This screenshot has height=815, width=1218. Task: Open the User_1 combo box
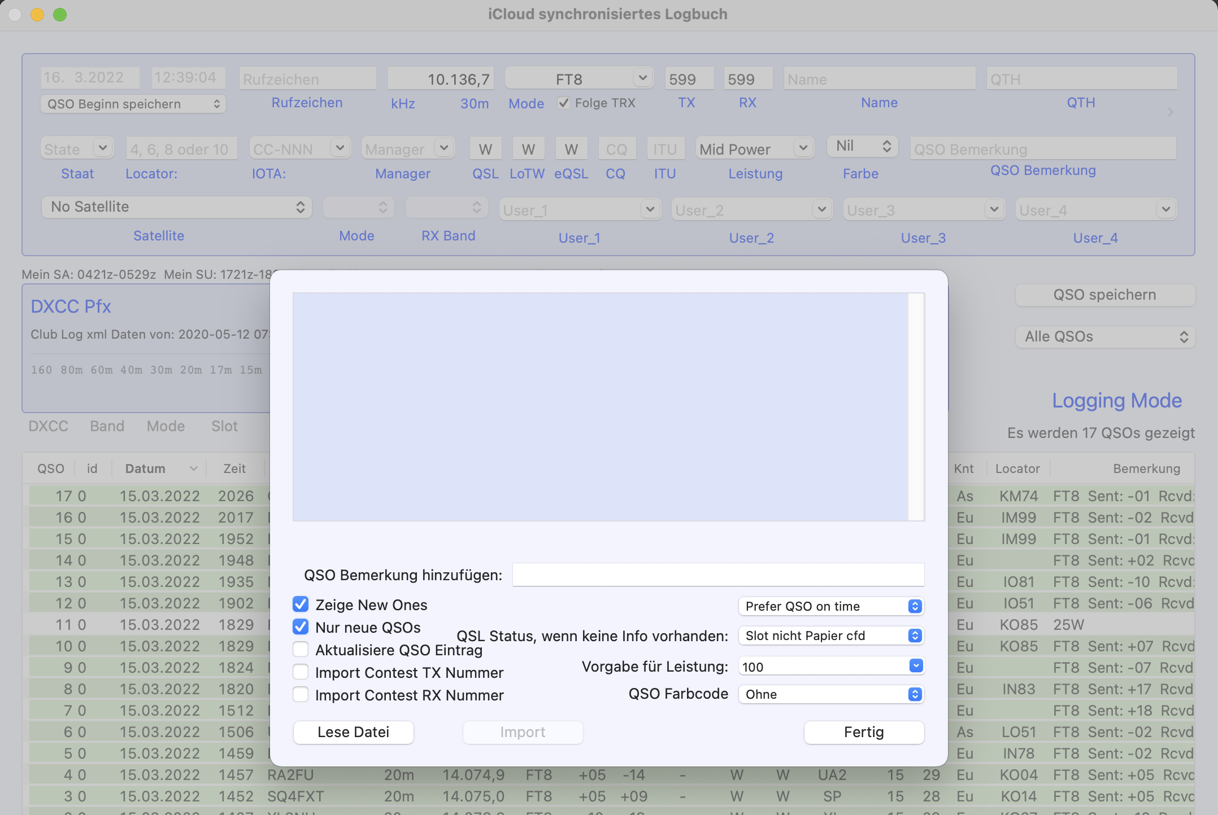click(650, 209)
